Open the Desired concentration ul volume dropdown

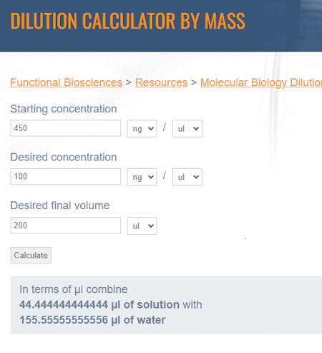click(187, 177)
